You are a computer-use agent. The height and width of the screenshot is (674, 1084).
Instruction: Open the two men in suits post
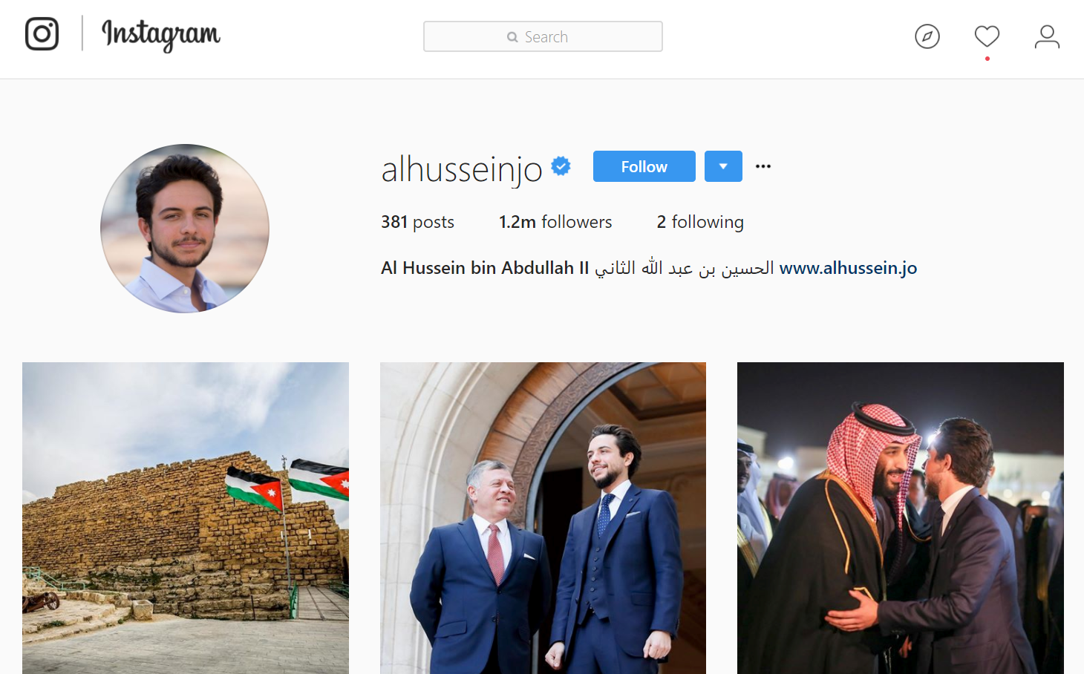(543, 518)
